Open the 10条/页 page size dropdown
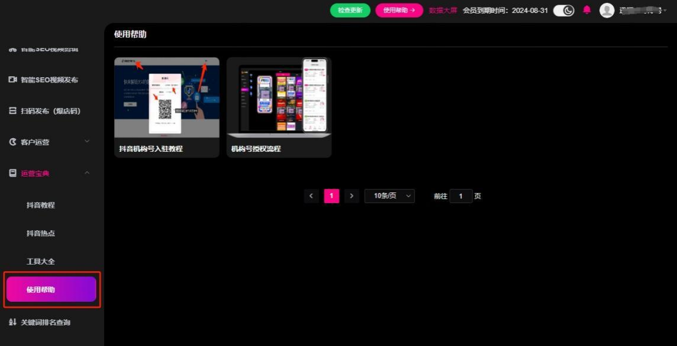Image resolution: width=677 pixels, height=346 pixels. pos(390,196)
